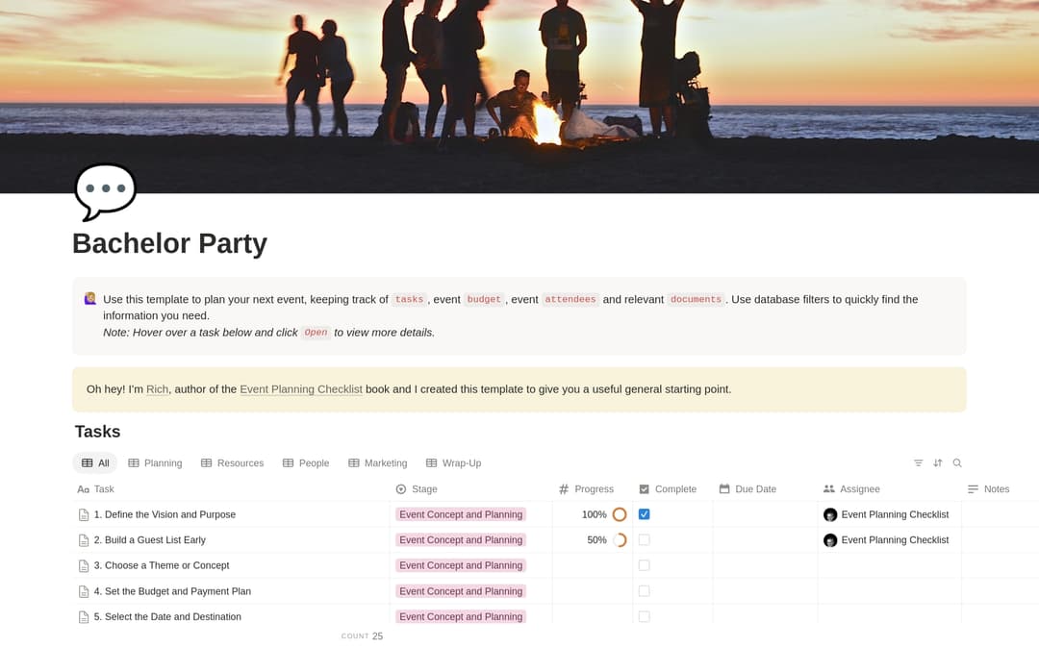Uncheck Complete for Define the Vision and Purpose
Screen dimensions: 1039x648
click(644, 514)
